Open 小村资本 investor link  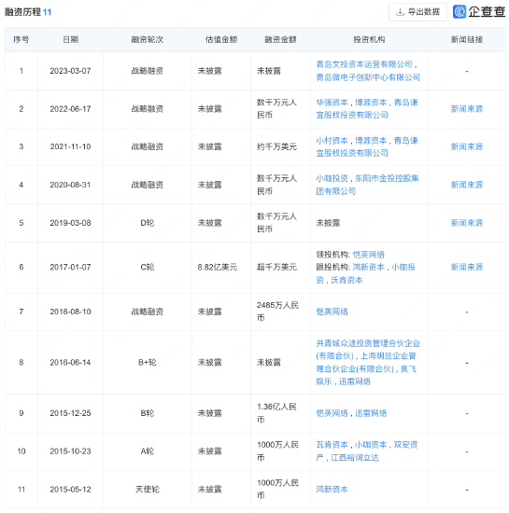pos(332,141)
